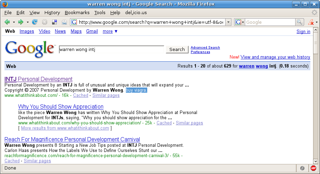Image resolution: width=320 pixels, height=174 pixels.
Task: Open the Tools menu
Action: tap(100, 13)
